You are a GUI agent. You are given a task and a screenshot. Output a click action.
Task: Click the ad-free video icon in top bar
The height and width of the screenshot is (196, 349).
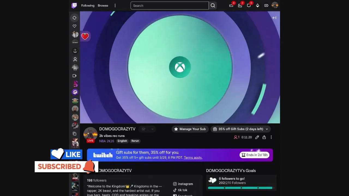(266, 5)
